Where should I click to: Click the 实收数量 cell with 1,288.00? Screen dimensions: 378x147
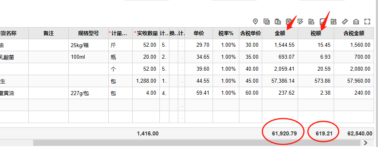(x=146, y=81)
